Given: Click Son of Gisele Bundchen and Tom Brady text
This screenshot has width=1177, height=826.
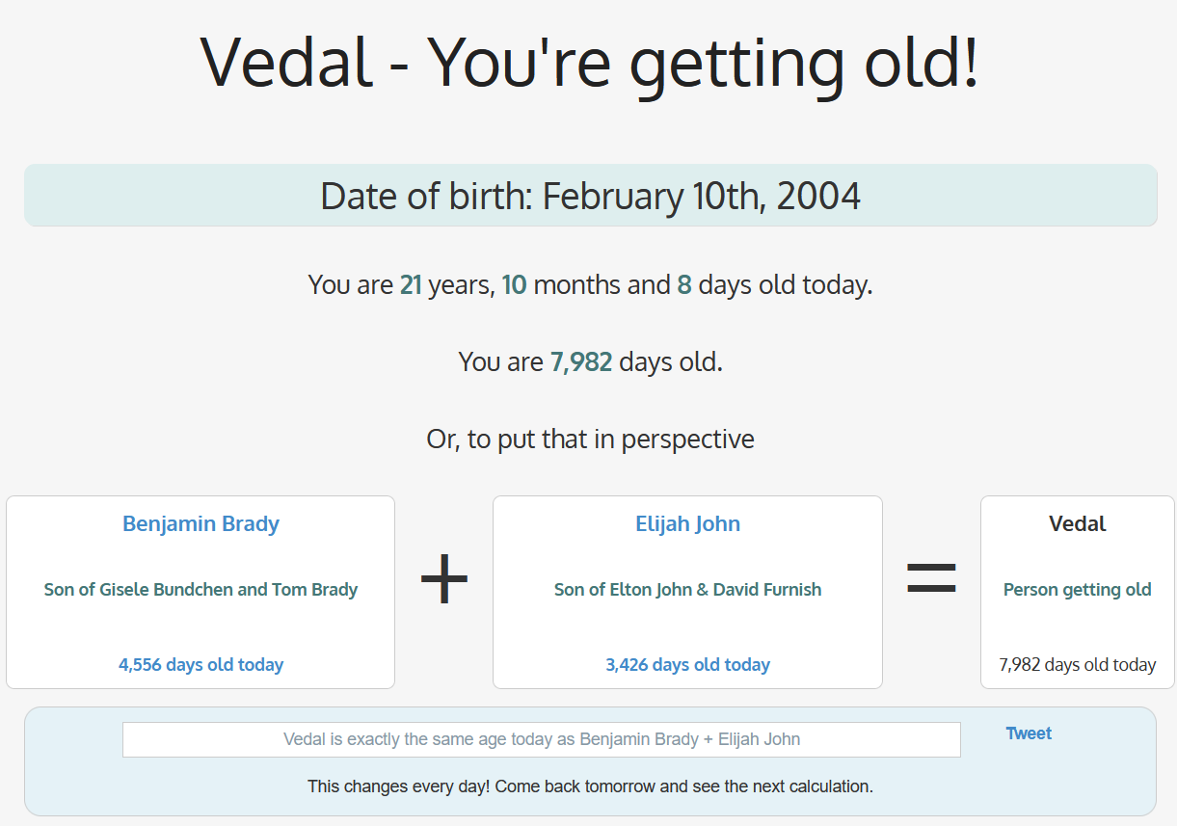Looking at the screenshot, I should (x=201, y=590).
